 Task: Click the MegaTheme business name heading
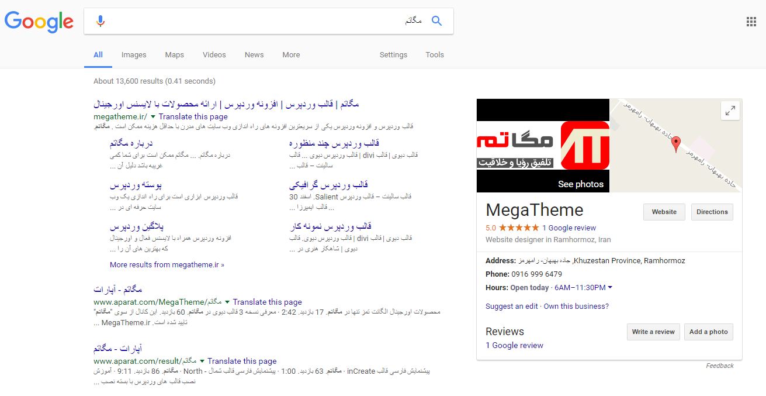tap(535, 210)
